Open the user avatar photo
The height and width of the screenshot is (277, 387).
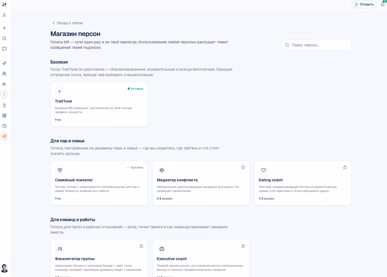tap(4, 268)
